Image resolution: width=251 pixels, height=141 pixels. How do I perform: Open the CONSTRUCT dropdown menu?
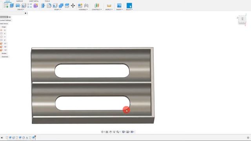97,9
